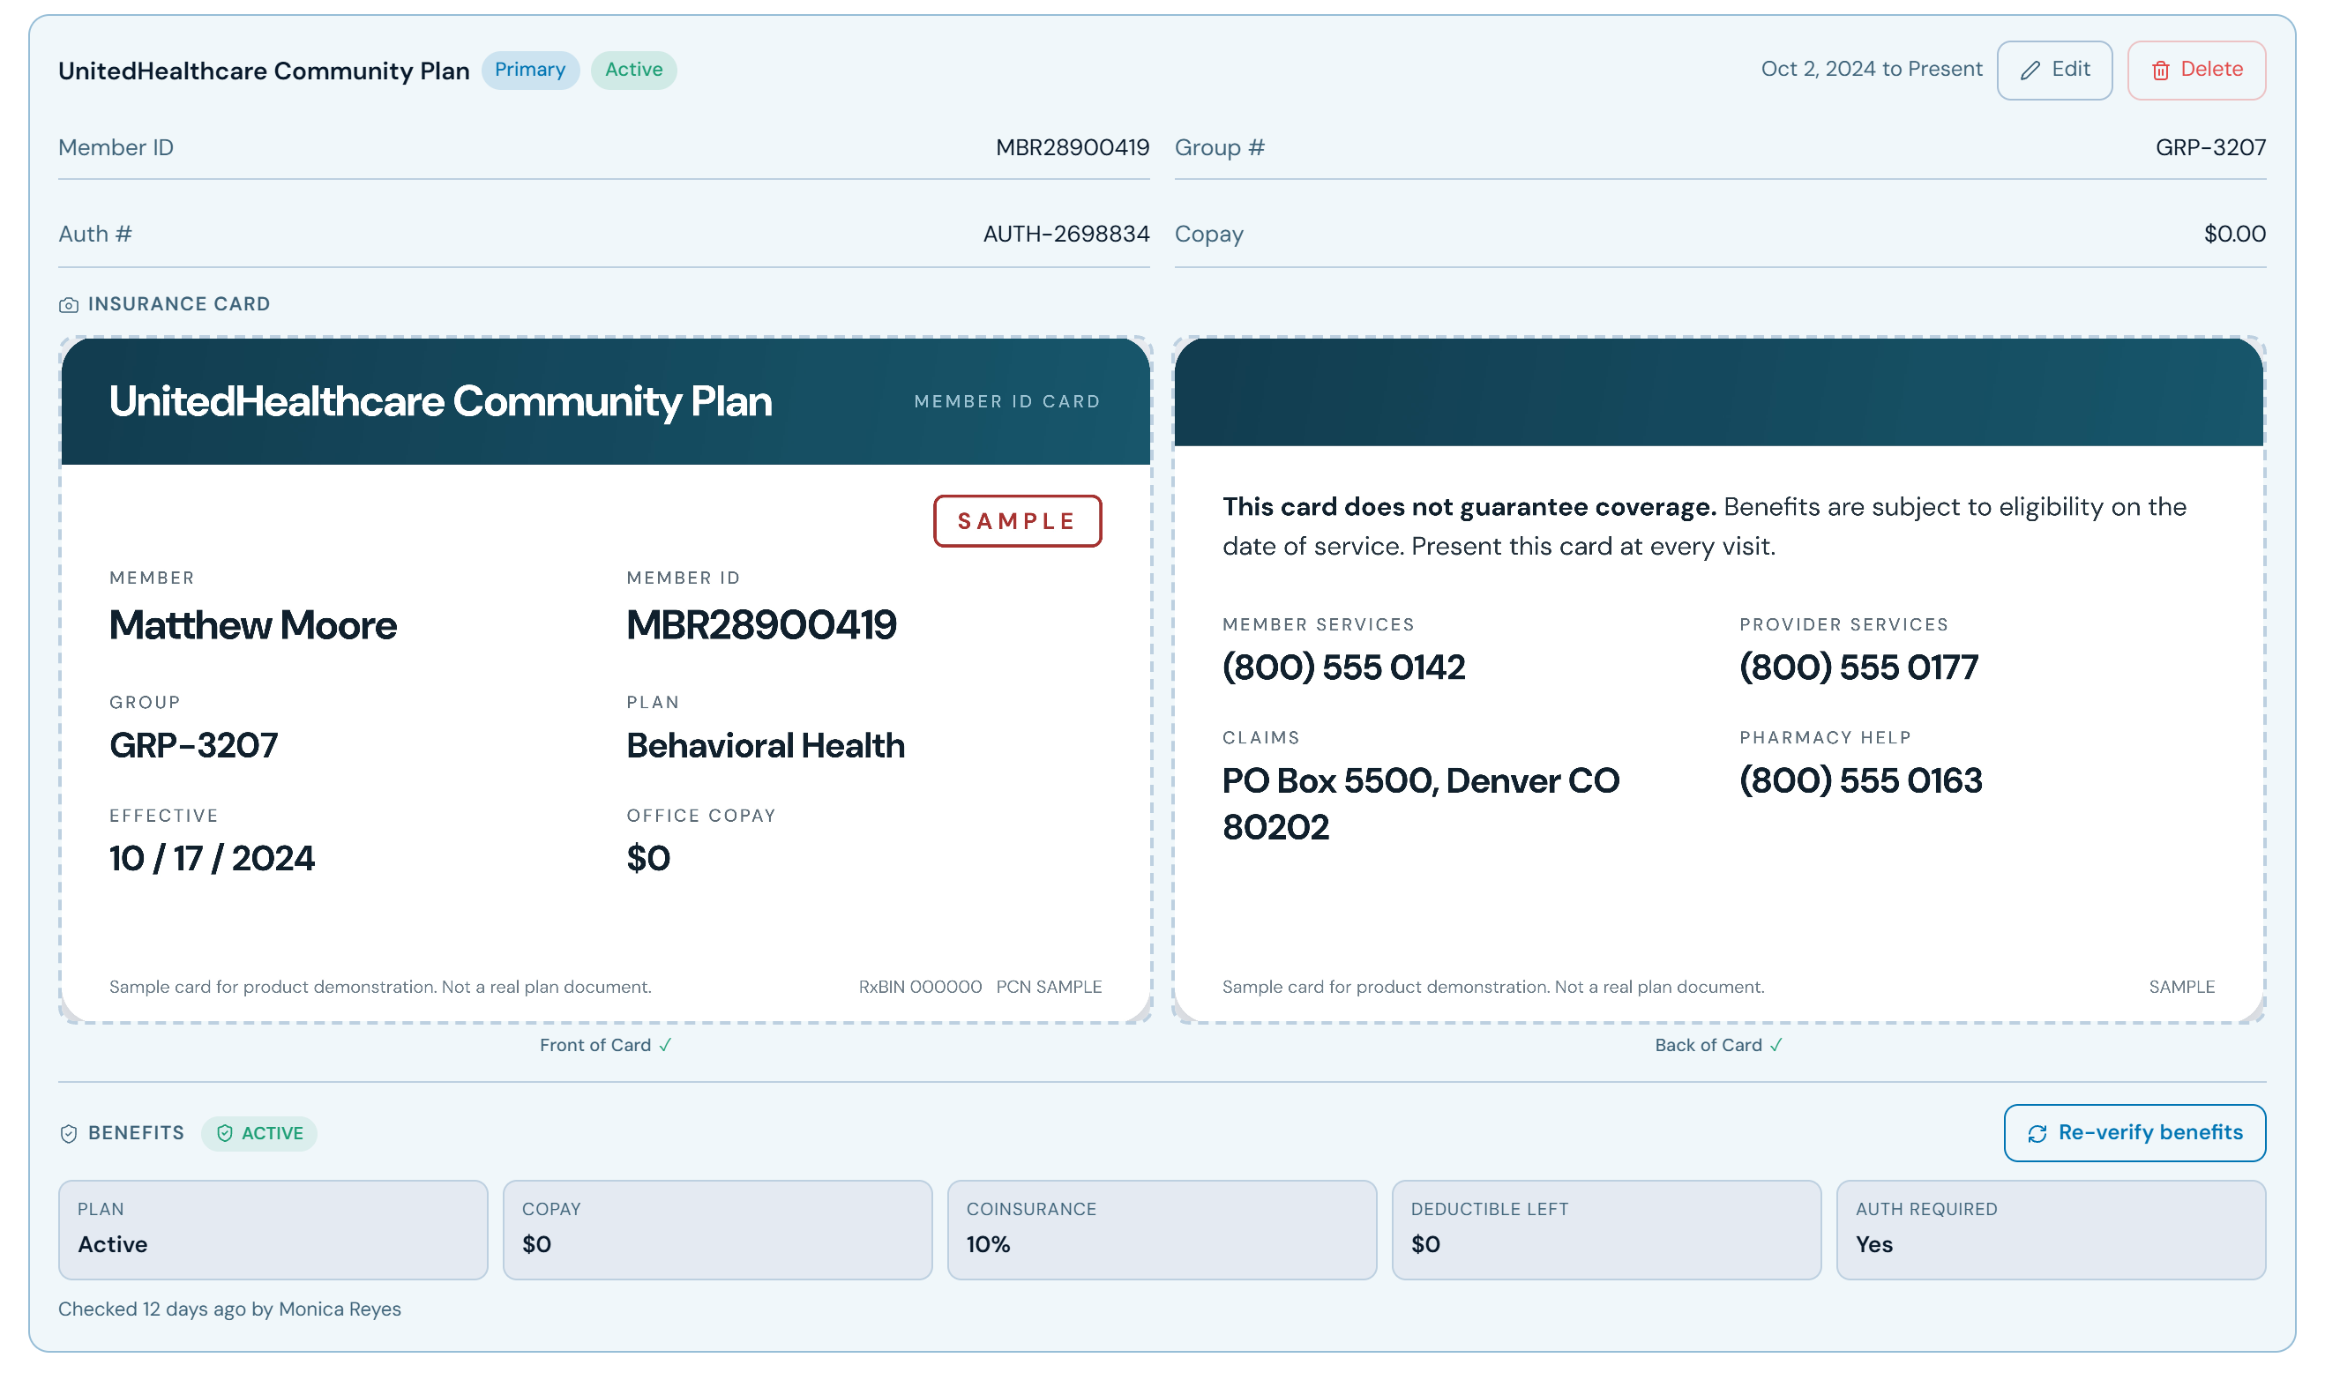
Task: Click the BENEFITS section heading
Action: coord(137,1133)
